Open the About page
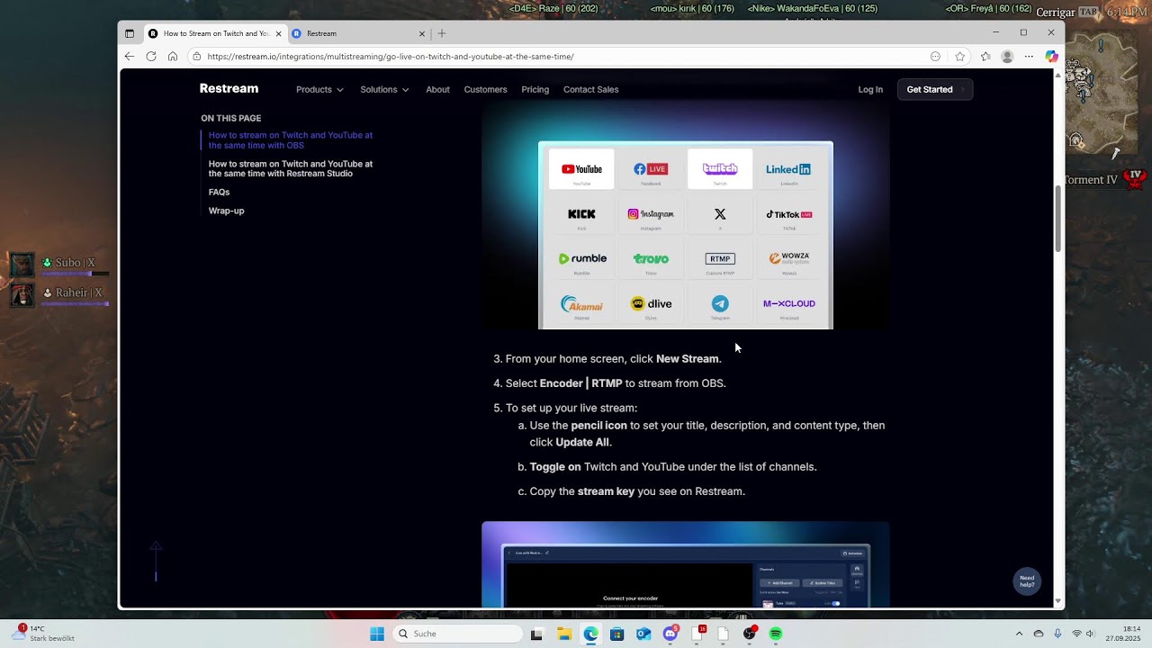The height and width of the screenshot is (648, 1152). pyautogui.click(x=437, y=89)
